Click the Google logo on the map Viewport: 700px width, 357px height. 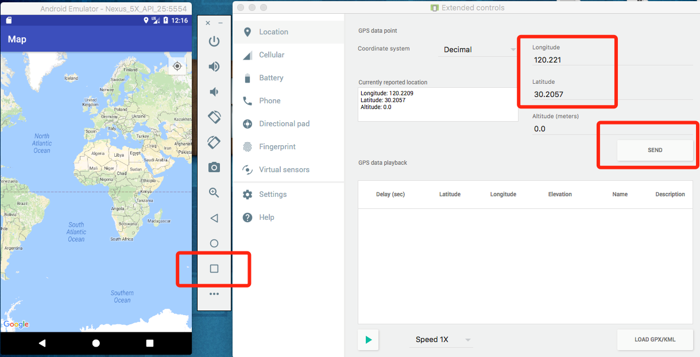[x=16, y=324]
